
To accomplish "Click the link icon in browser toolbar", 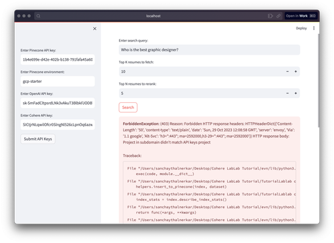I will [x=279, y=16].
